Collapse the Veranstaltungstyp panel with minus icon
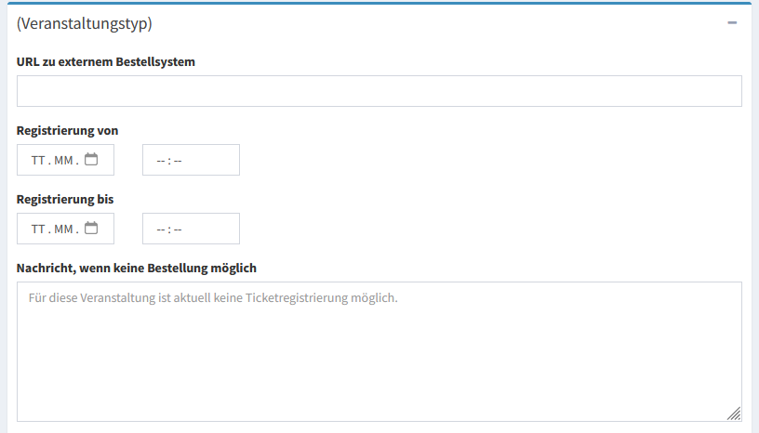The width and height of the screenshot is (759, 433). 733,23
